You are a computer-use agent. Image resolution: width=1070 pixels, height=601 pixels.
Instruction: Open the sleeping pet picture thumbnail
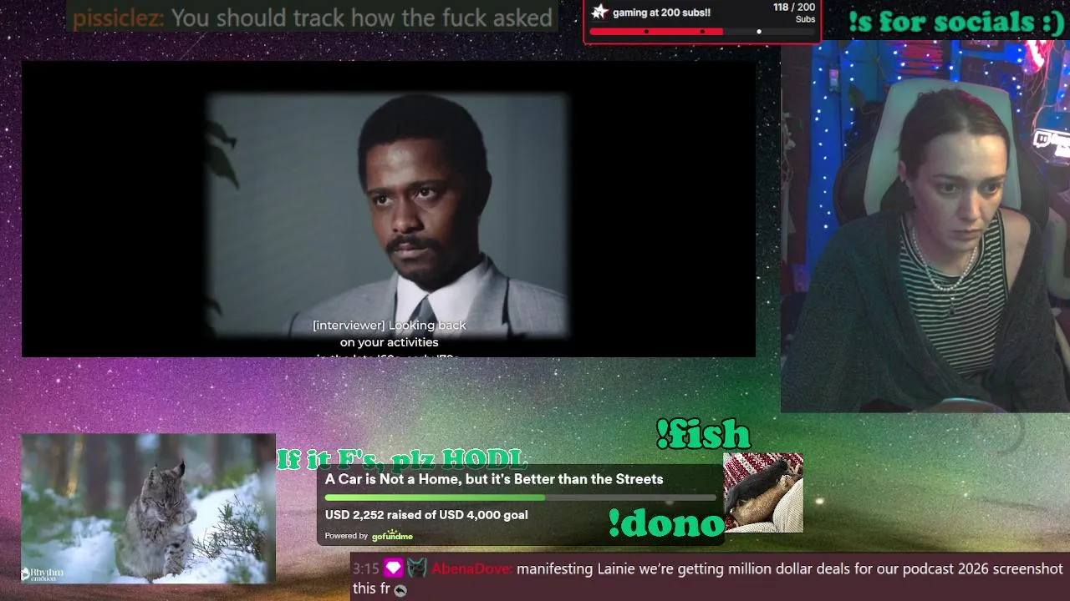click(763, 492)
